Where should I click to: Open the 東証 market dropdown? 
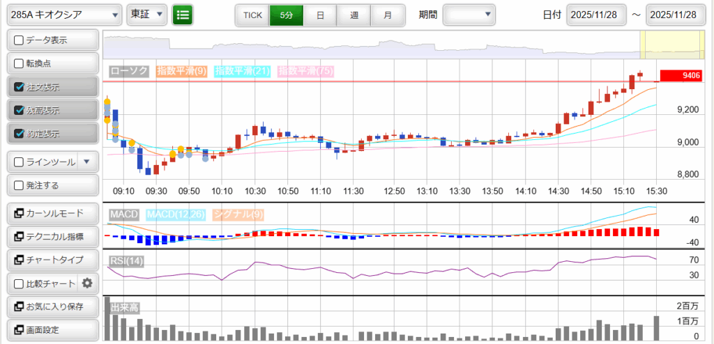click(147, 15)
